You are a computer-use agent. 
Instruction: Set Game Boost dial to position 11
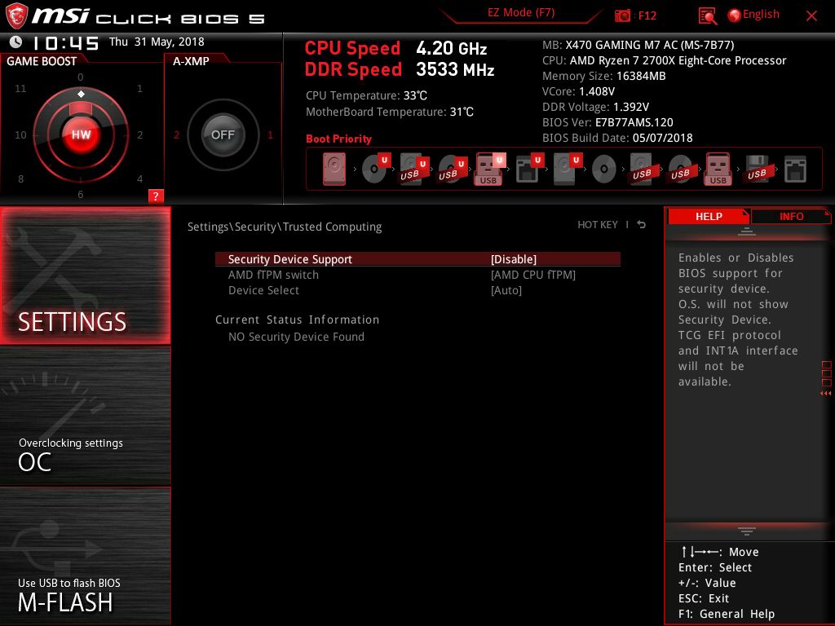20,88
